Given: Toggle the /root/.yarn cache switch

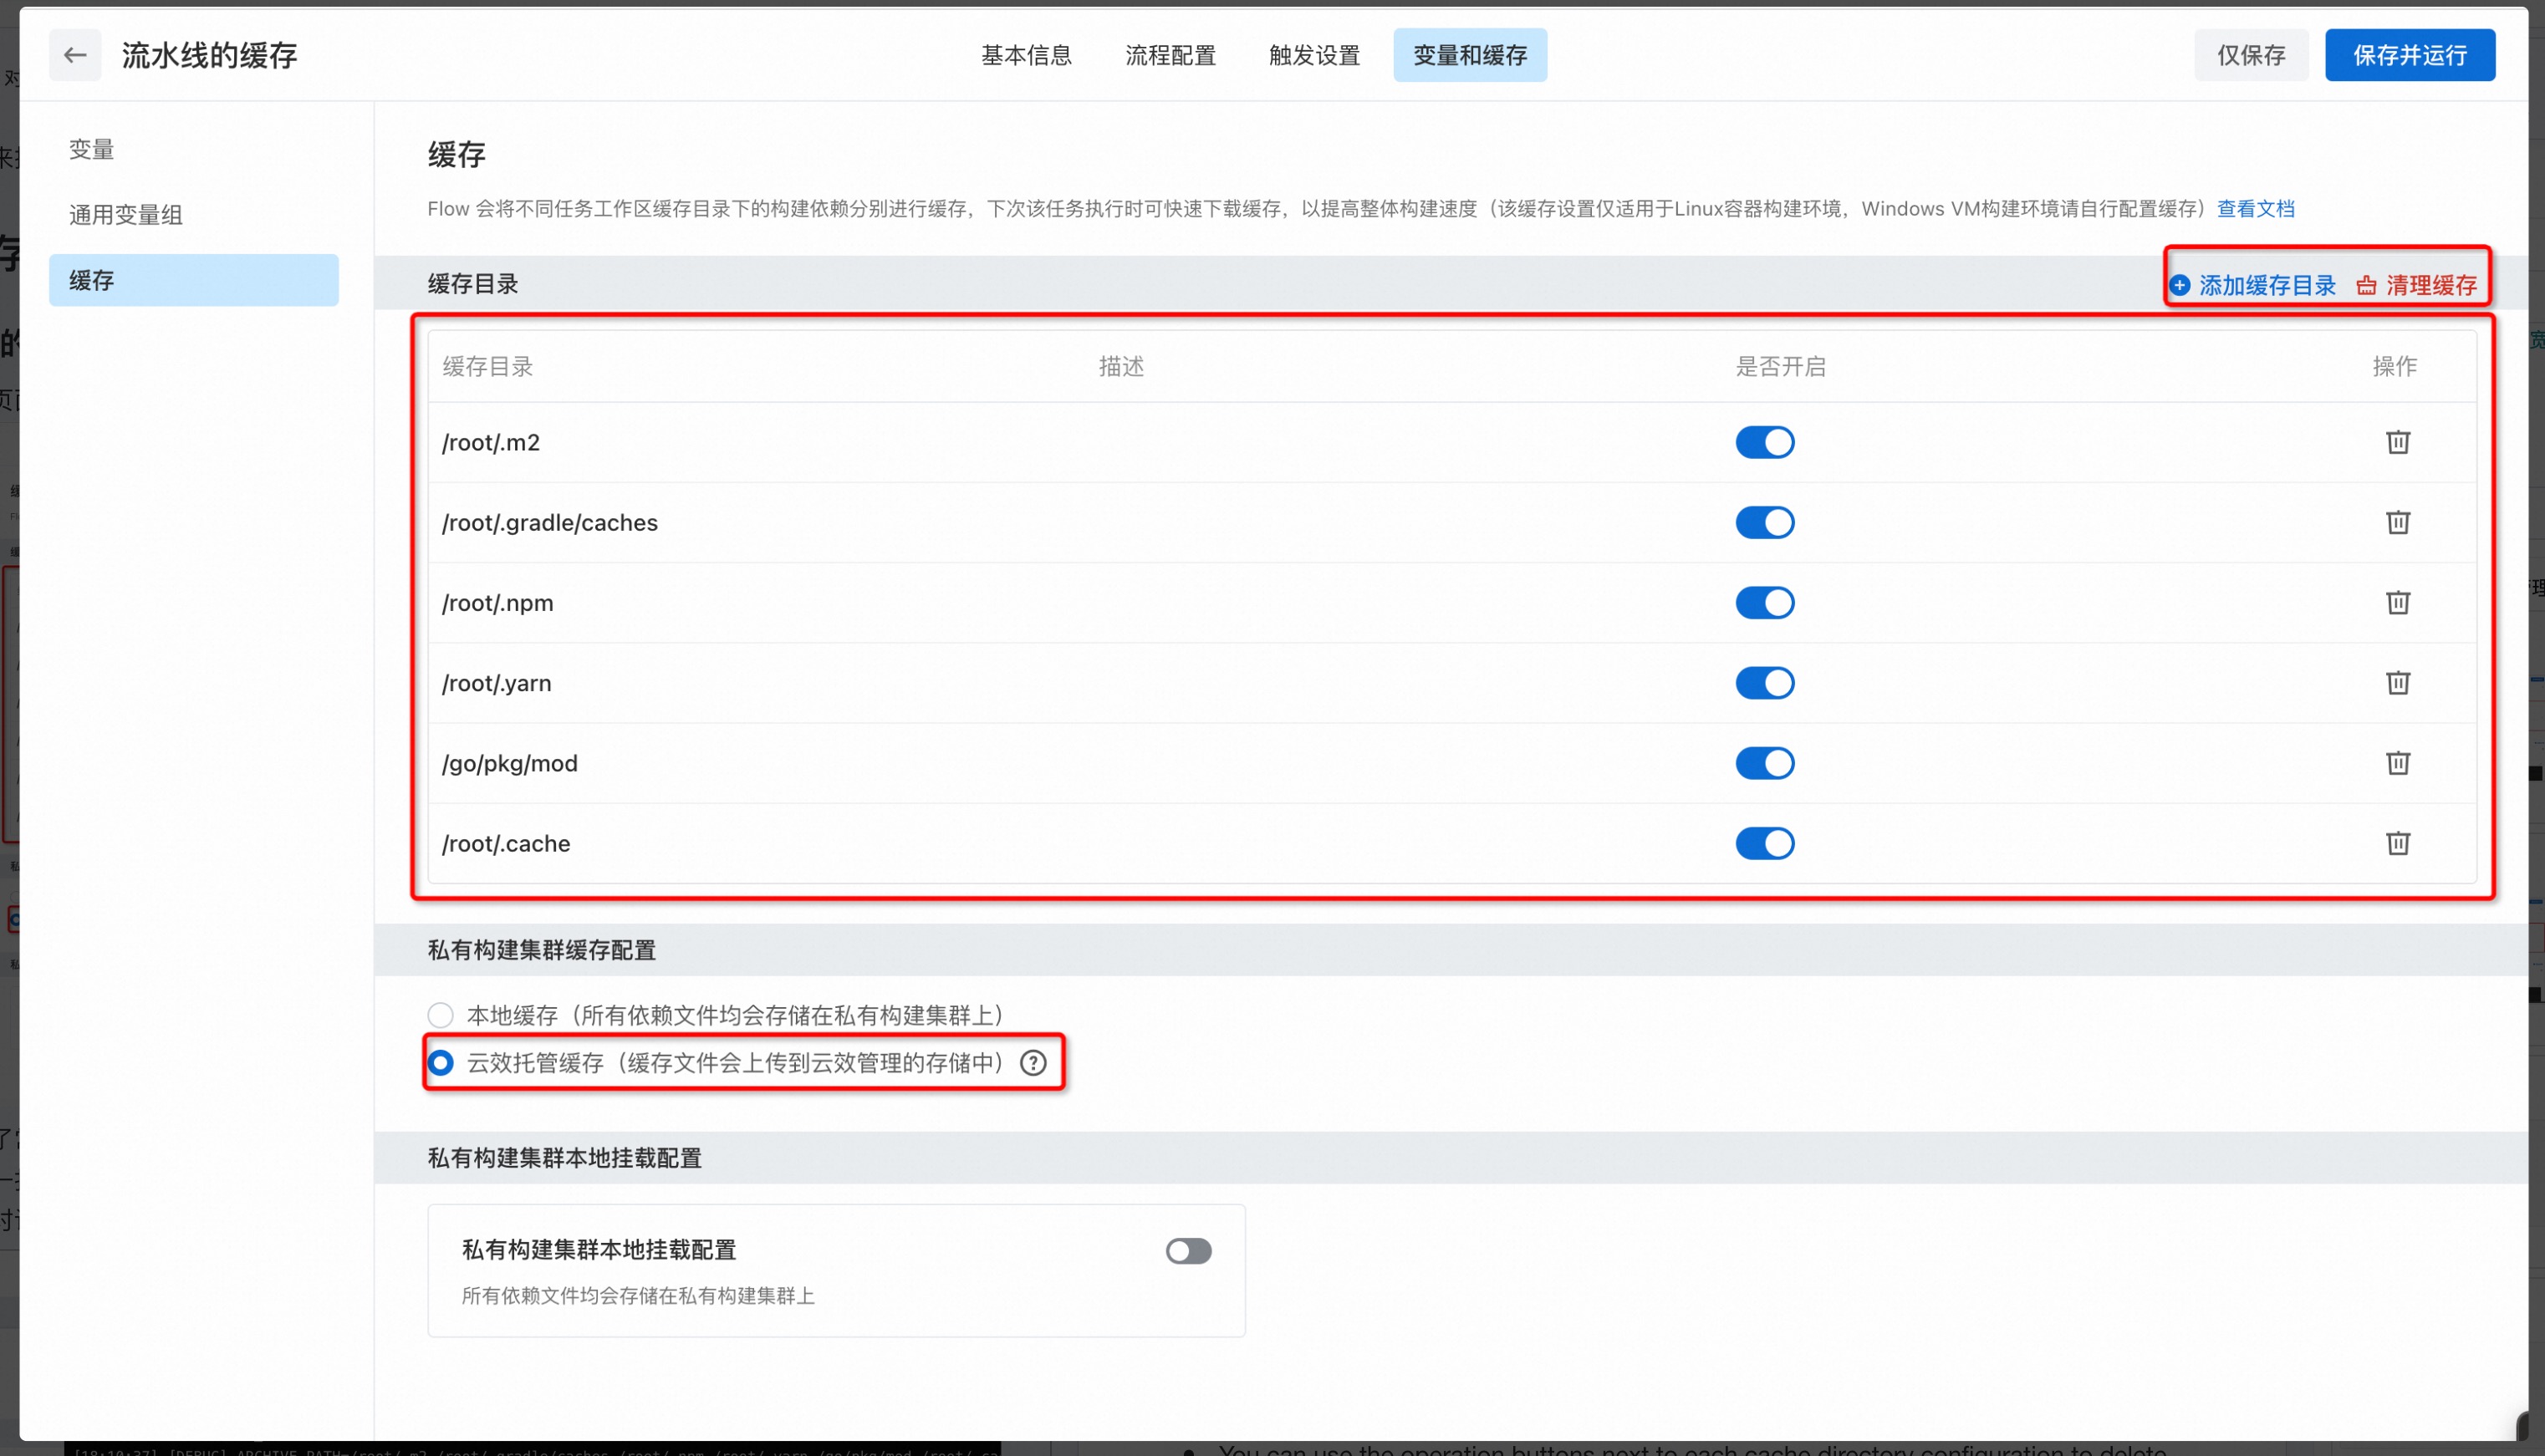Looking at the screenshot, I should [x=1764, y=683].
